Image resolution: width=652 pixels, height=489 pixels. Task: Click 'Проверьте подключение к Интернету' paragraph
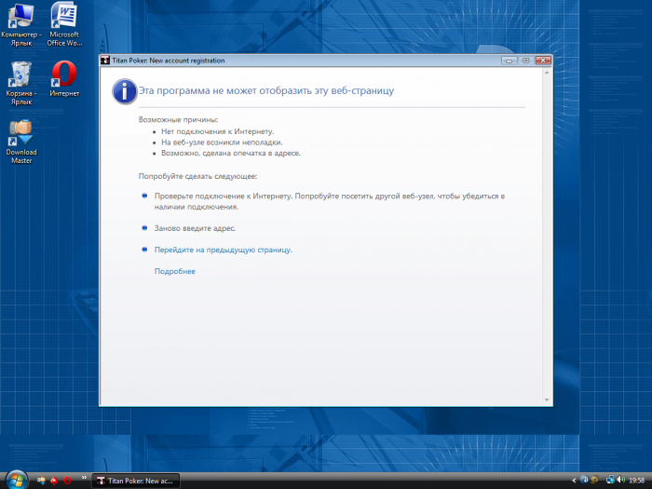[330, 201]
